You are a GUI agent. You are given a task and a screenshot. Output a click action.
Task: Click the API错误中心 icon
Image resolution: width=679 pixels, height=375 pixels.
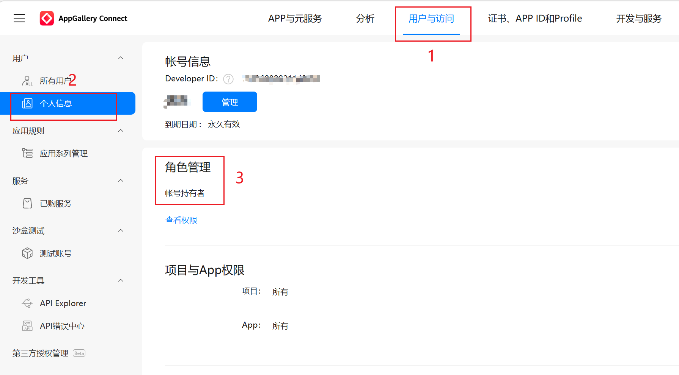click(x=27, y=326)
